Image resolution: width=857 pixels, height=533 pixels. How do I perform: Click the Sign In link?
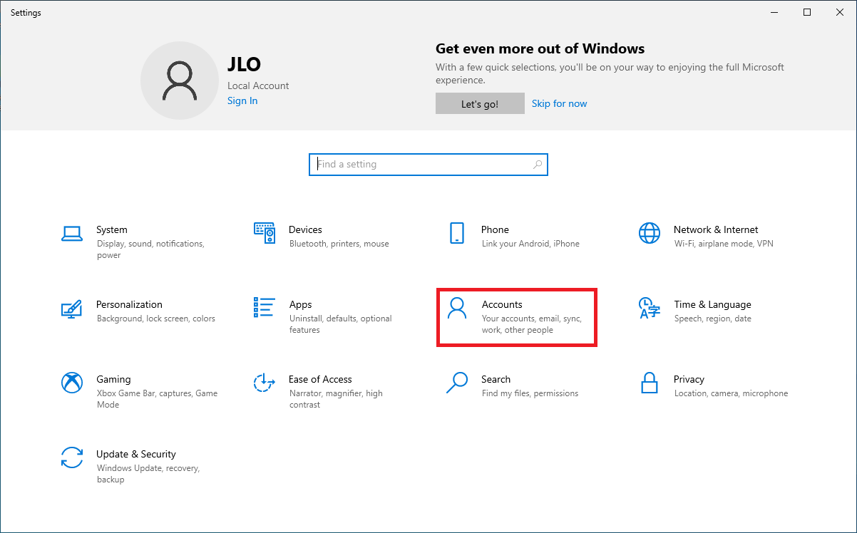(x=242, y=100)
